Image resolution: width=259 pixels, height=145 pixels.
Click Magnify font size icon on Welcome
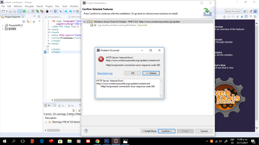[242, 17]
